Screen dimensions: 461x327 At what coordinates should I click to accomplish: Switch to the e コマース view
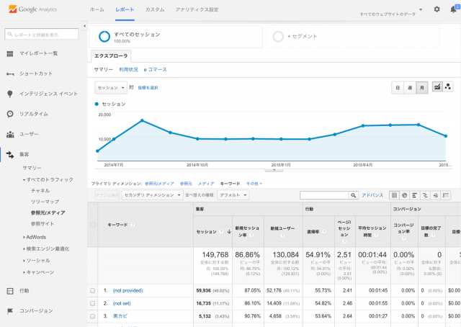(156, 70)
